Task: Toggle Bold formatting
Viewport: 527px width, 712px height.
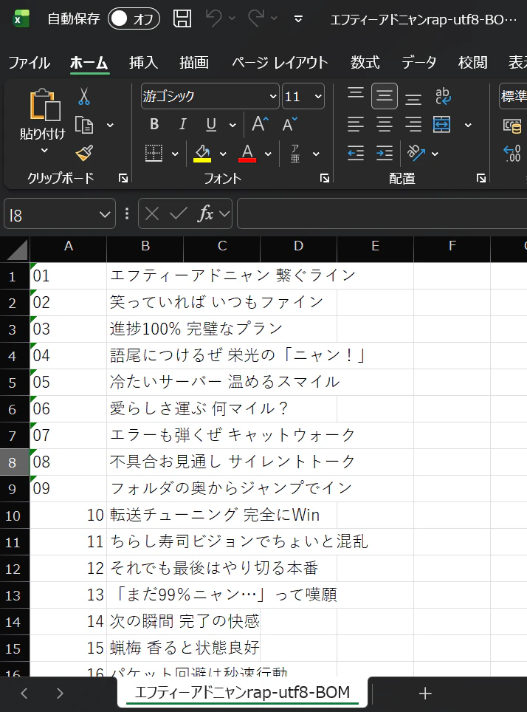Action: (x=154, y=124)
